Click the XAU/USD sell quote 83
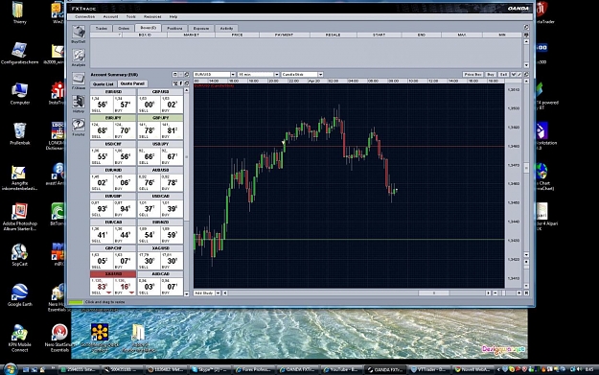The image size is (599, 375). click(x=102, y=287)
